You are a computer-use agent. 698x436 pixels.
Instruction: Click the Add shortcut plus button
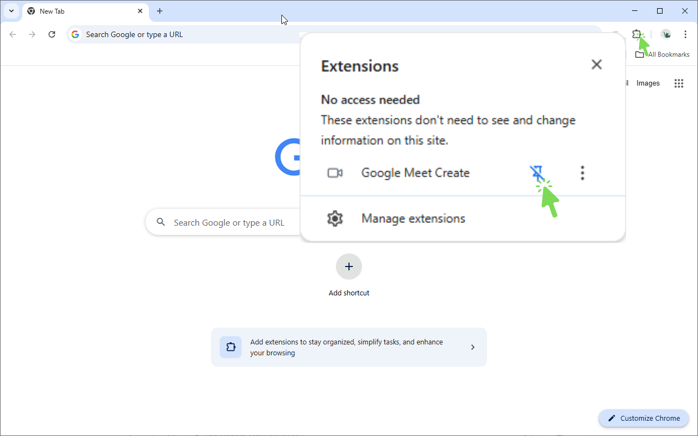(x=348, y=267)
